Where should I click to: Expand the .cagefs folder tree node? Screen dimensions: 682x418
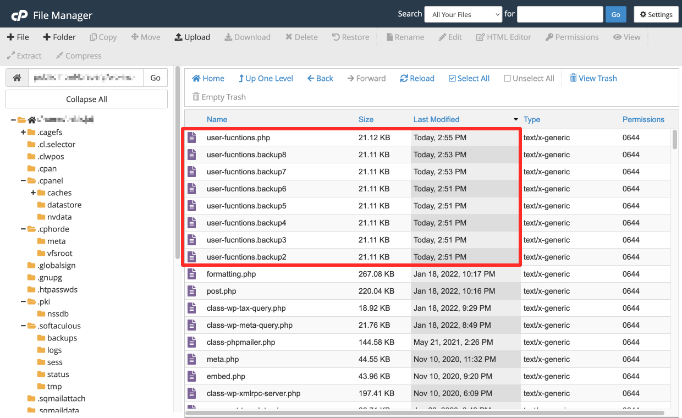[23, 132]
